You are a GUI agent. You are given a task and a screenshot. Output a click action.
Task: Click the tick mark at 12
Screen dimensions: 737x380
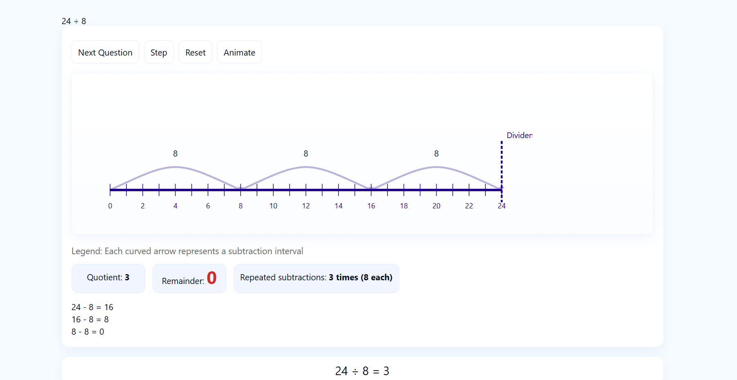tap(306, 189)
